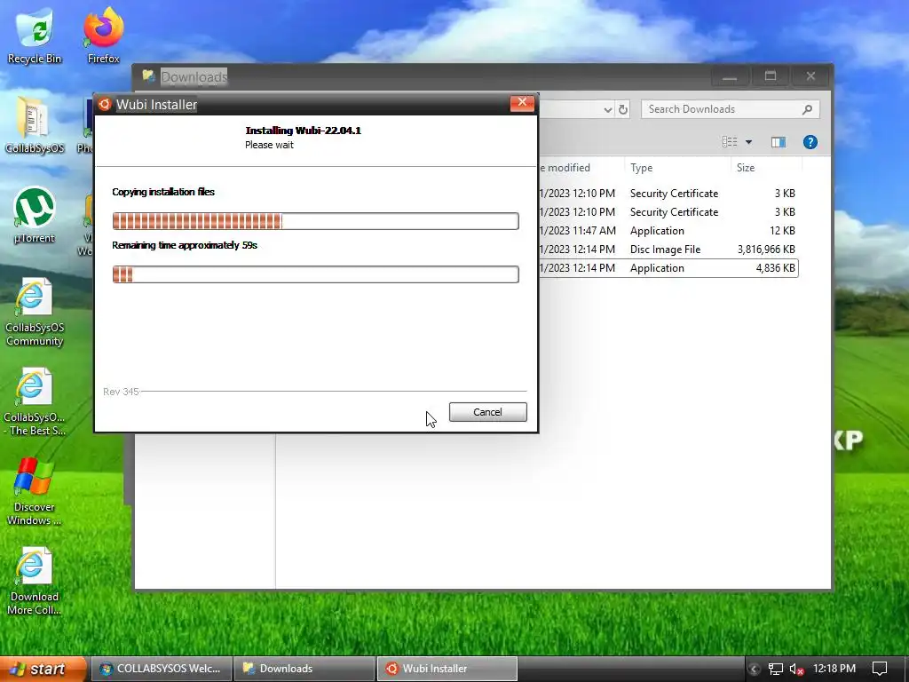Click the search magnifier in Downloads
This screenshot has height=682, width=909.
(x=807, y=109)
